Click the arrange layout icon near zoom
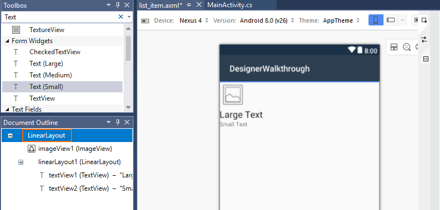Screen dimensions: 440x210 (x=394, y=47)
